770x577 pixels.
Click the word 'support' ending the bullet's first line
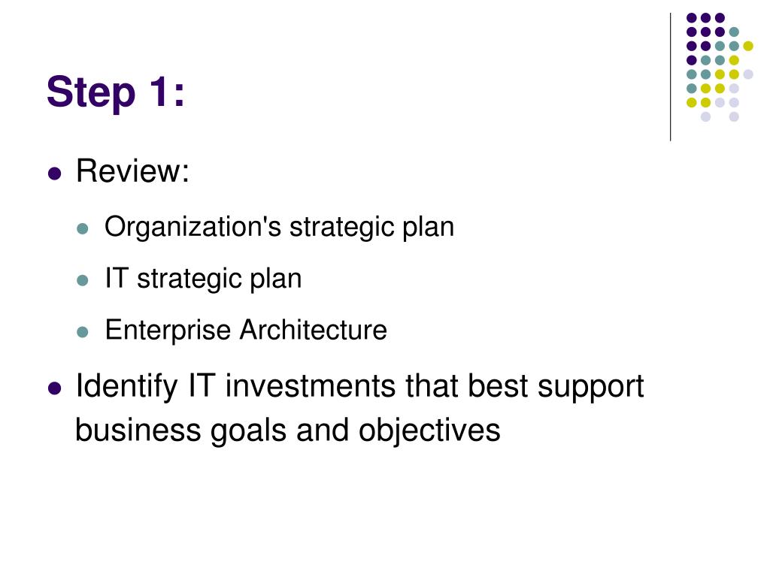(591, 388)
